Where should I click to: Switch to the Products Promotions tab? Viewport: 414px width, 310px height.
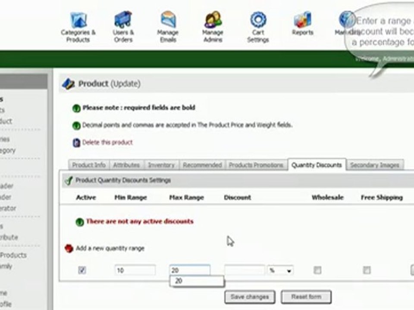point(256,165)
